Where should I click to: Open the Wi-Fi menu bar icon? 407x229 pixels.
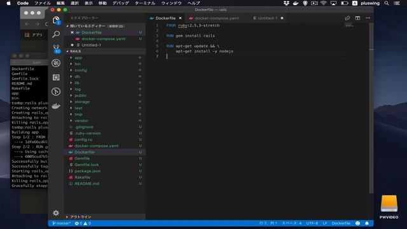tap(324, 3)
